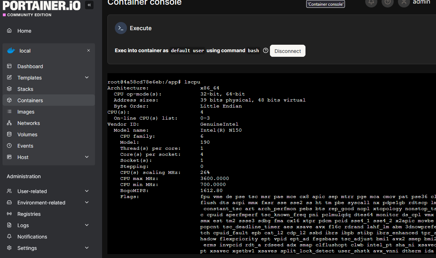Click the Containers cube icon
This screenshot has width=436, height=258.
tap(10, 100)
